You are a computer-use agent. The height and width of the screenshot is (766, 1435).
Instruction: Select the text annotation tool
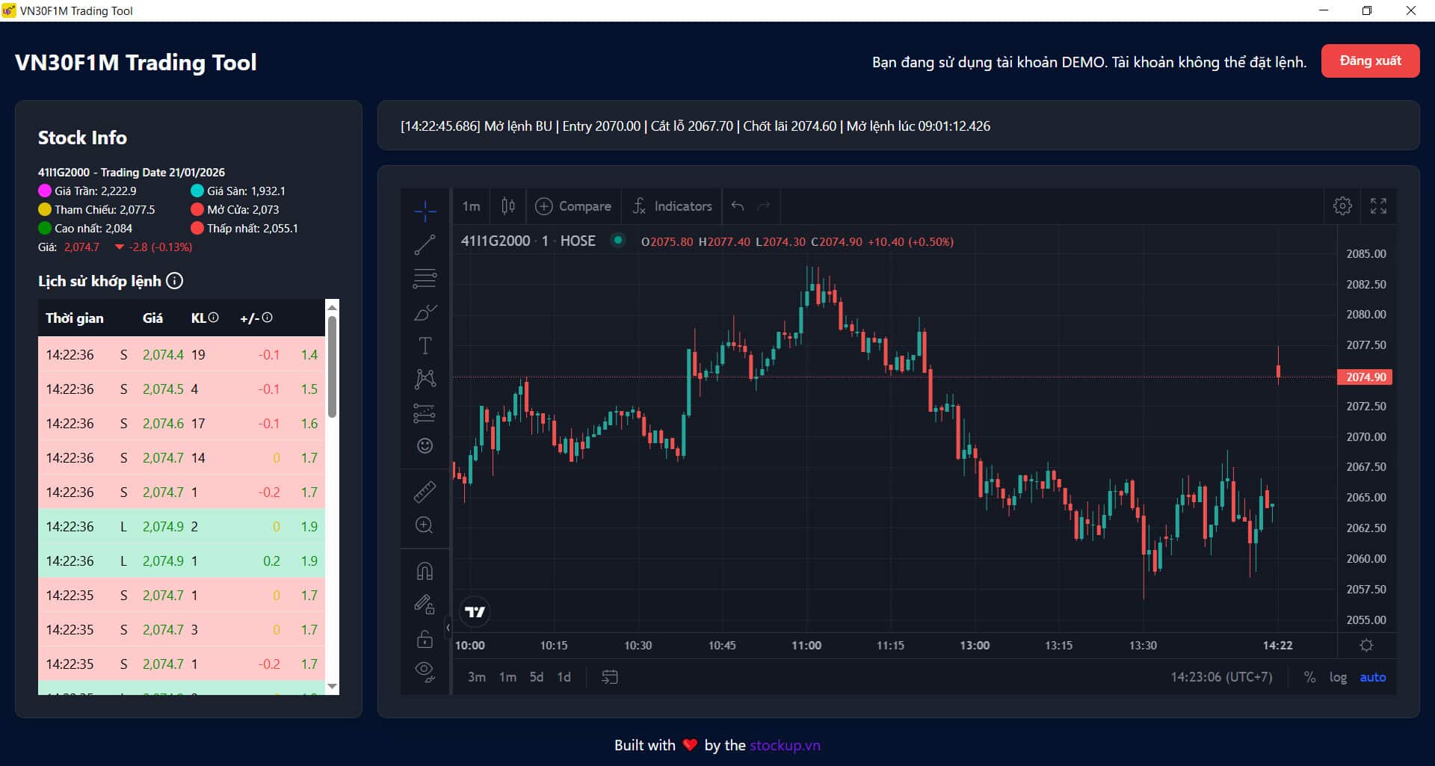(x=425, y=346)
